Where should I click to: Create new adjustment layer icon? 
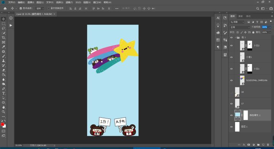click(253, 145)
